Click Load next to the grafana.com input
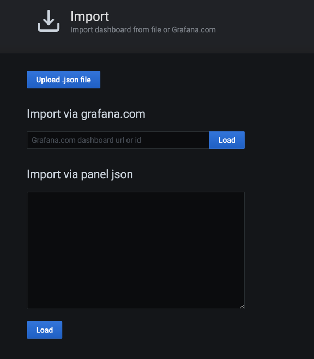Viewport: 314px width, 359px height. point(227,140)
